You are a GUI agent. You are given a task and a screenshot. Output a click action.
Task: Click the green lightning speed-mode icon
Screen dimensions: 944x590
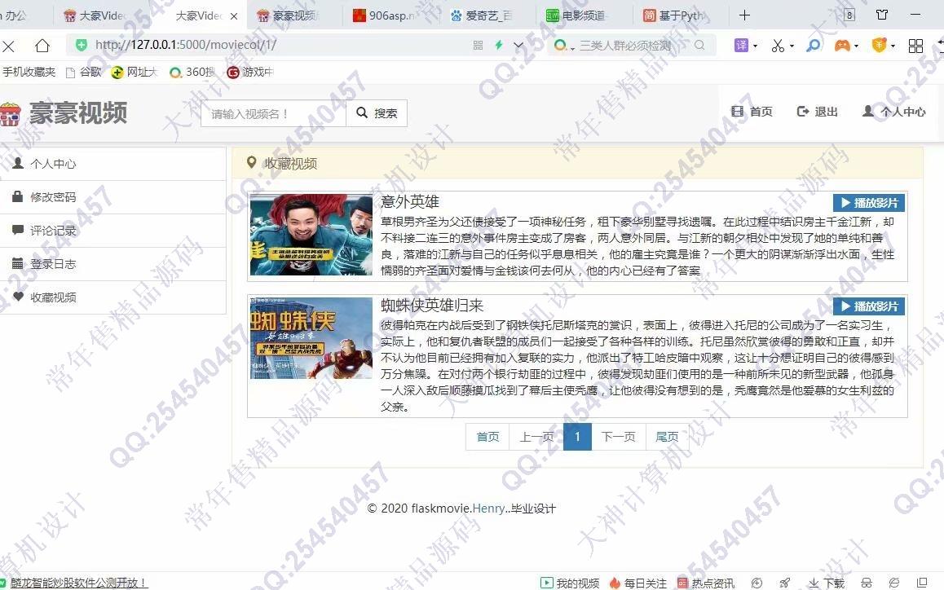point(498,45)
